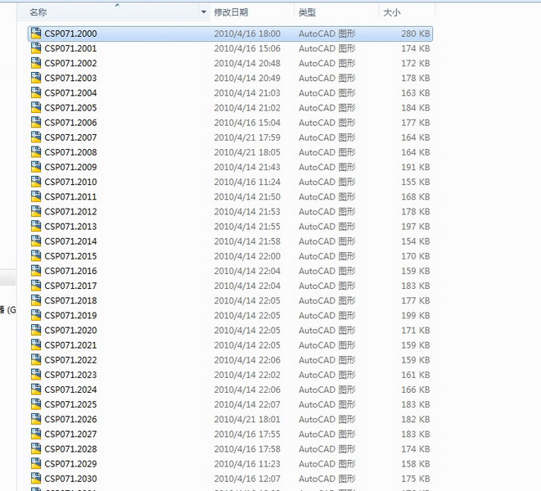Click the 184 KB size value
This screenshot has height=491, width=541.
(x=416, y=108)
